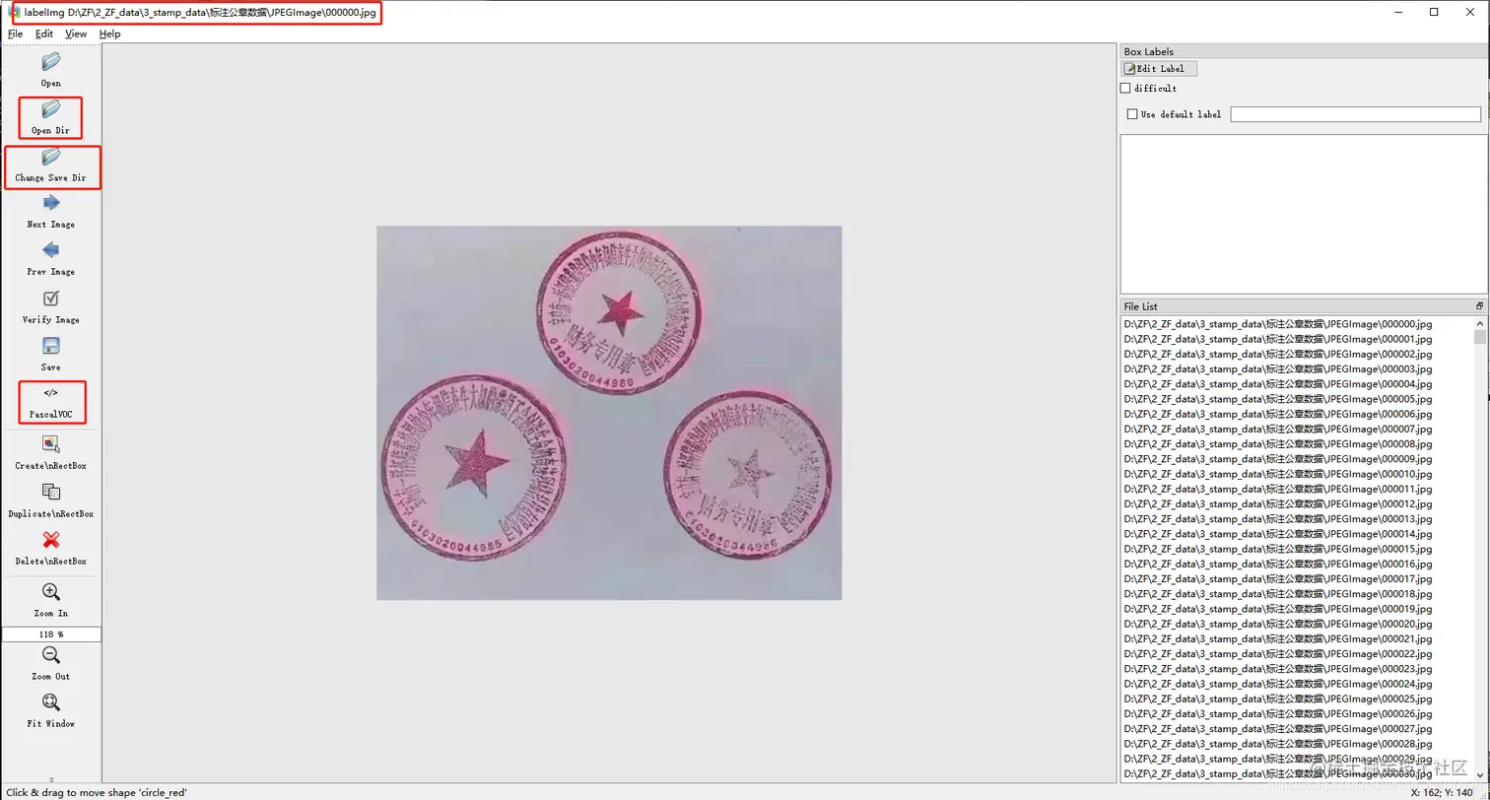Open the File menu
Screen dimensions: 1490x800
[15, 33]
